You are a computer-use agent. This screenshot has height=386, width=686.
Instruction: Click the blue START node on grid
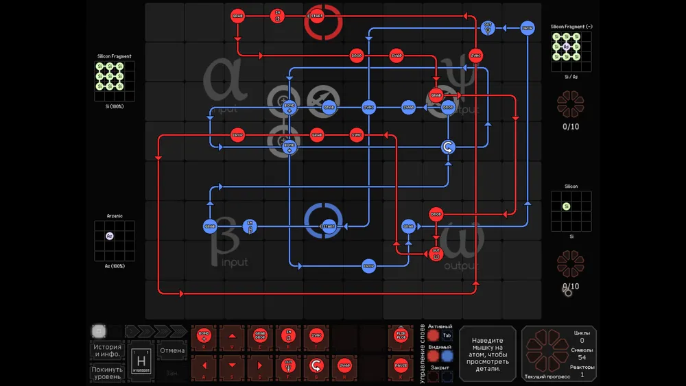coord(329,226)
